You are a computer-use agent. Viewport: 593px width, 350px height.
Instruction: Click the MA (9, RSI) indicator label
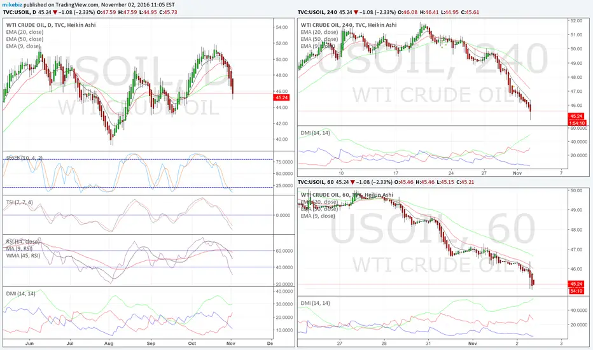[19, 249]
